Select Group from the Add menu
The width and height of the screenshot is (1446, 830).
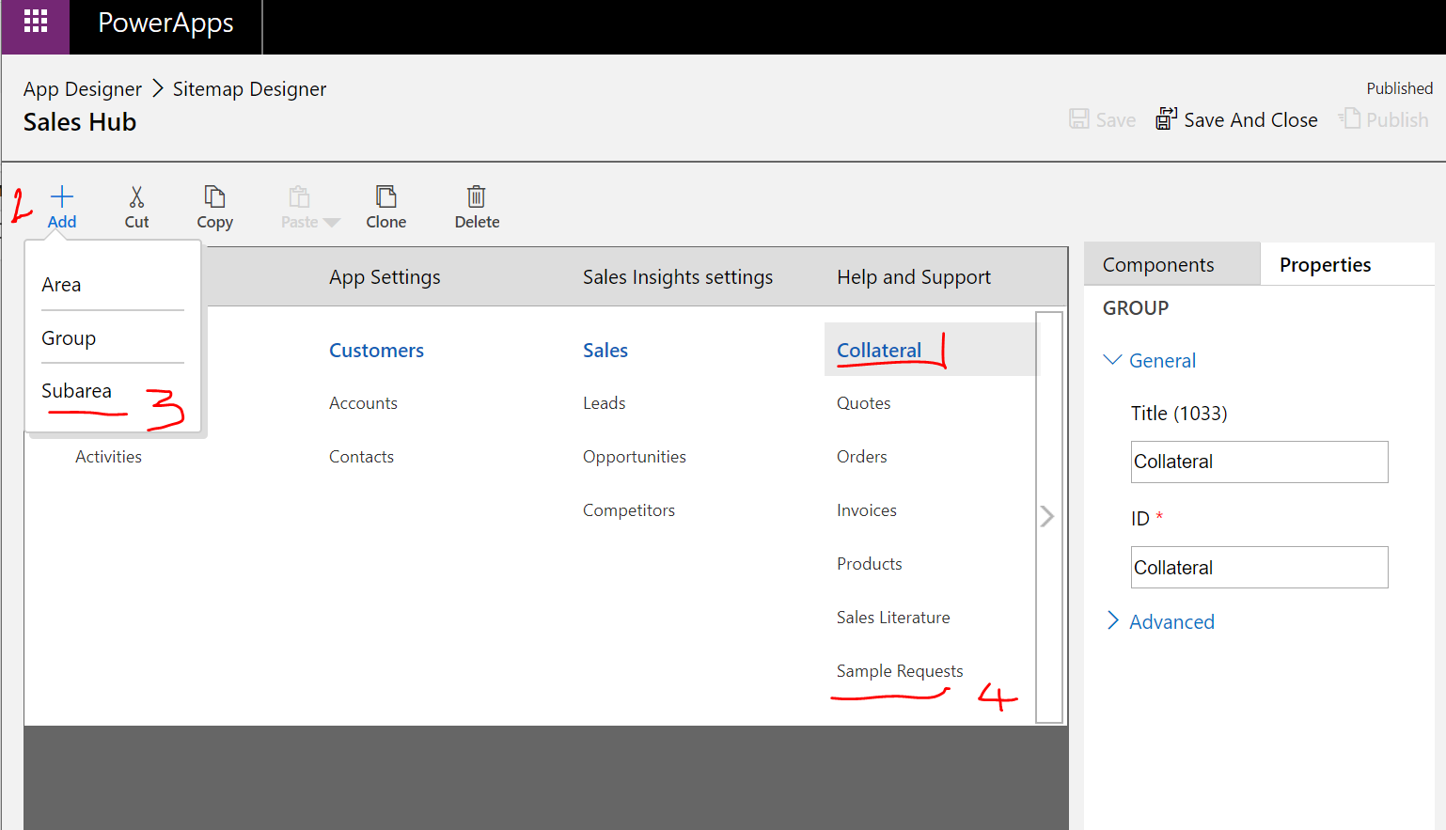point(68,337)
